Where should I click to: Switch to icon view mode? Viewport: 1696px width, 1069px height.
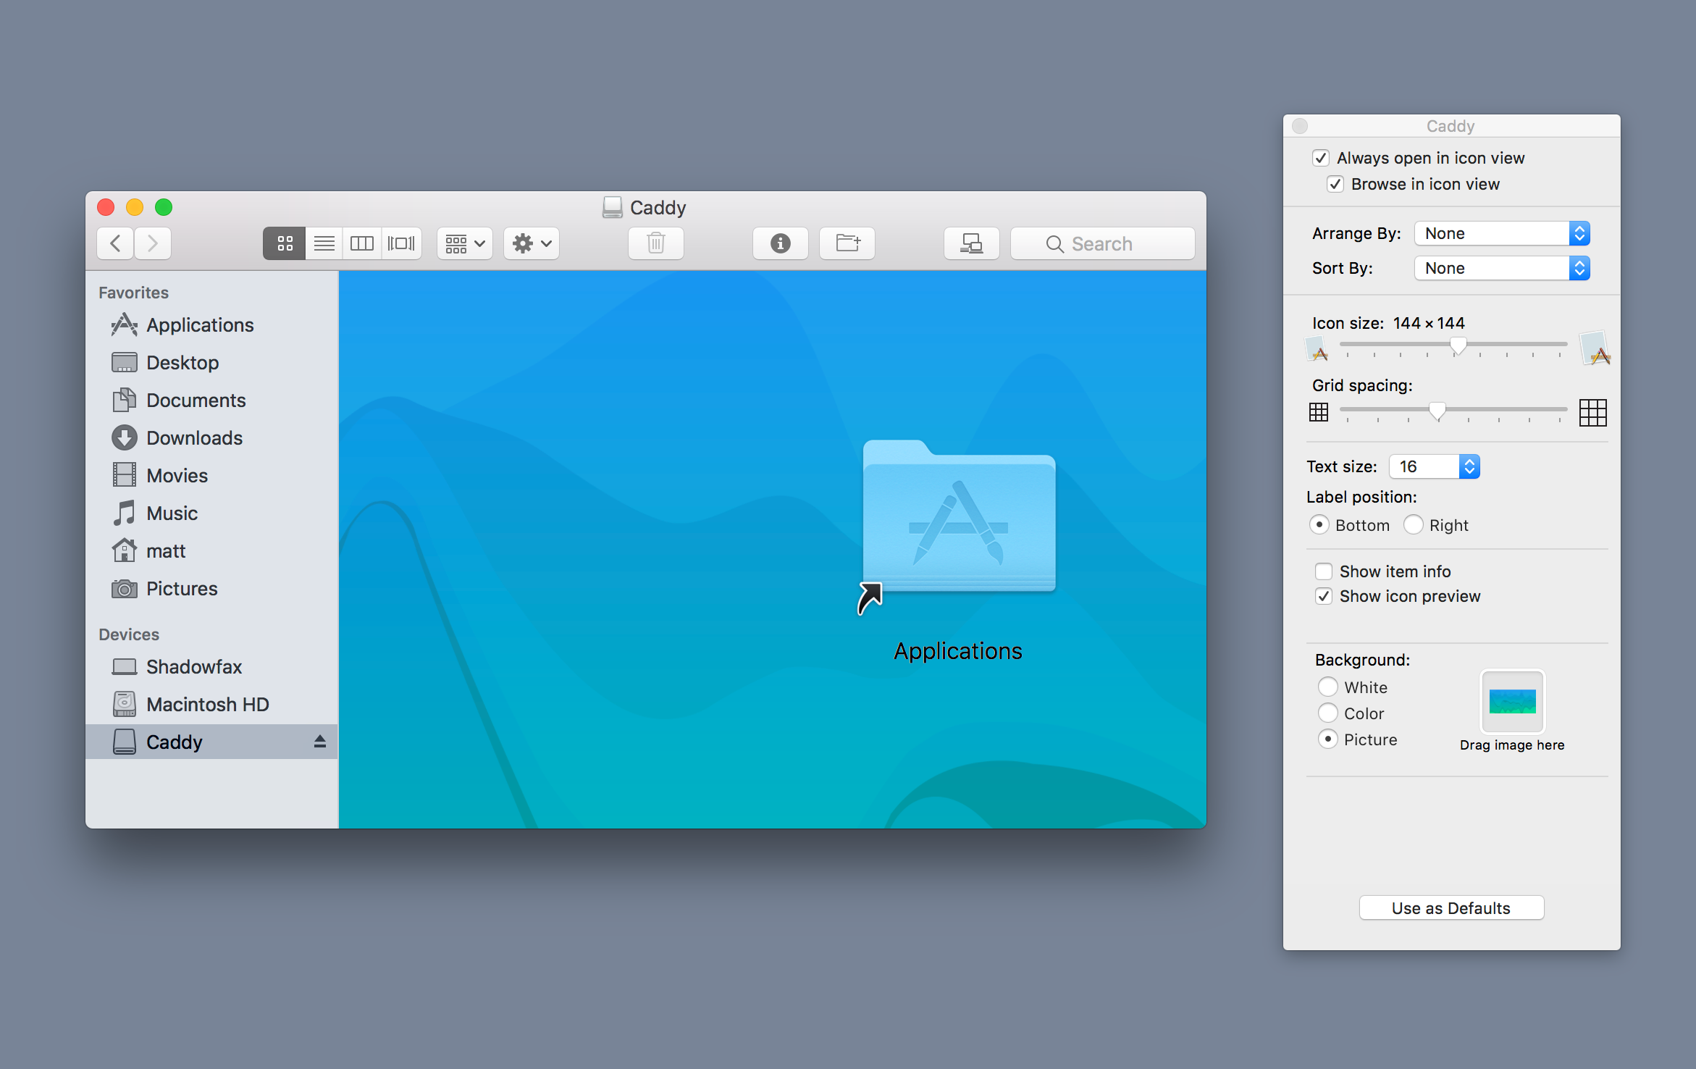tap(285, 243)
